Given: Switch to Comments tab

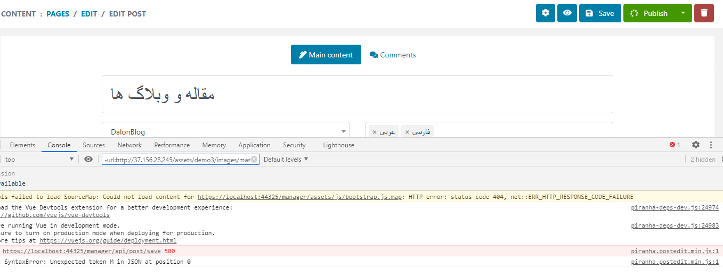Looking at the screenshot, I should tap(393, 55).
